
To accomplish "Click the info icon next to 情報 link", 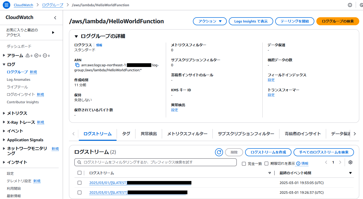I will (298, 163).
